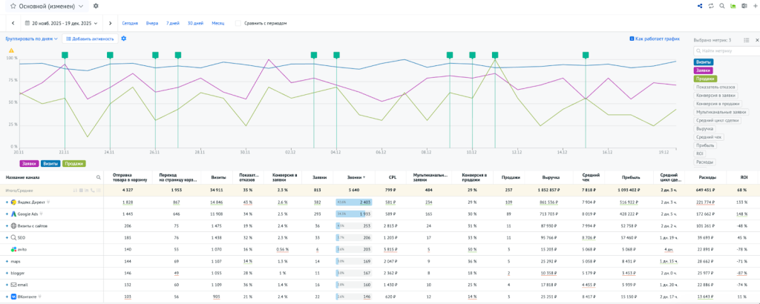This screenshot has width=760, height=304.
Task: Toggle 'Показатель отказов' metric on chart
Action: pos(717,87)
